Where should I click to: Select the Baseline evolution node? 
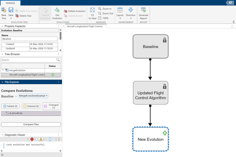pyautogui.click(x=151, y=46)
